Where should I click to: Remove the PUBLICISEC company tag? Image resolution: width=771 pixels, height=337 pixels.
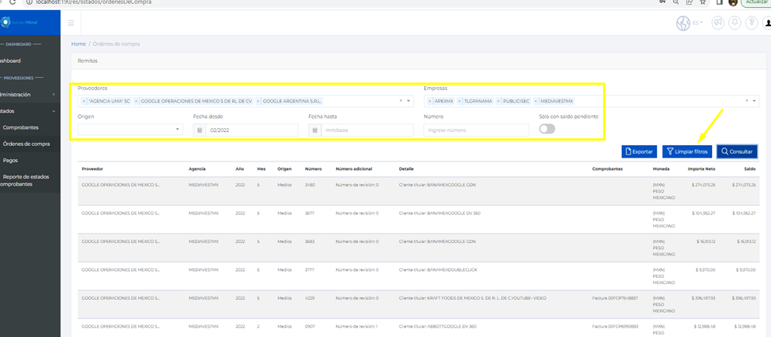pyautogui.click(x=498, y=101)
